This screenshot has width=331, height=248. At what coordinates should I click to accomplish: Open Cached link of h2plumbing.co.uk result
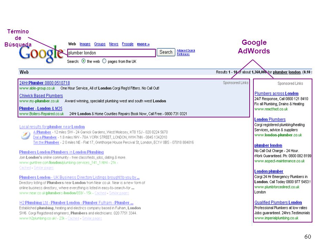pyautogui.click(x=73, y=218)
